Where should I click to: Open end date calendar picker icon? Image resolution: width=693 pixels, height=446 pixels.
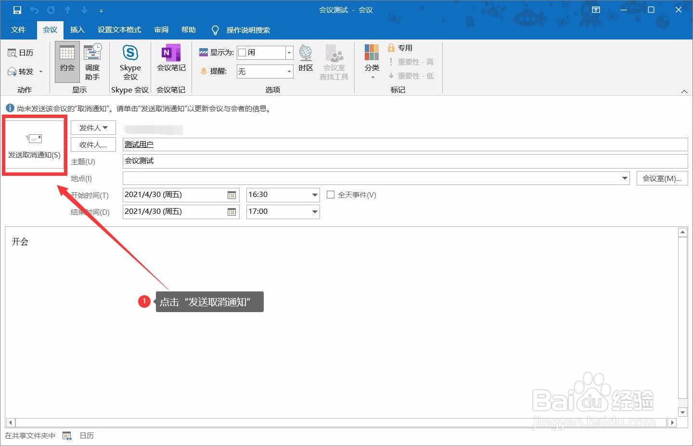232,212
